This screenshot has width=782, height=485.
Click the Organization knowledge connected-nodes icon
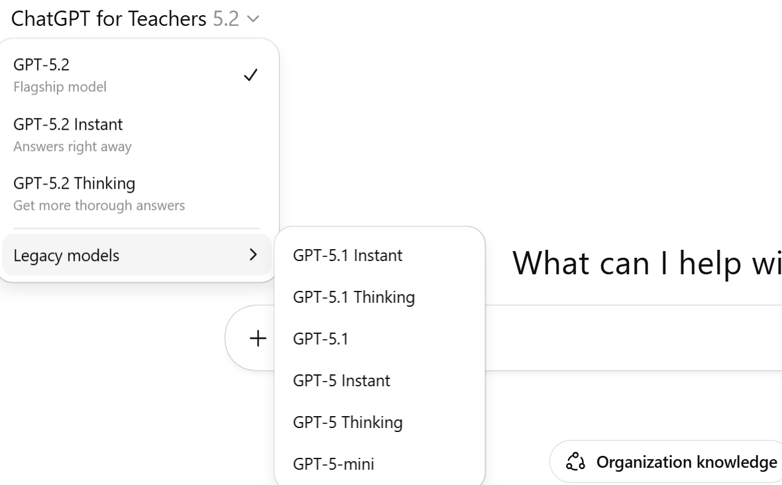(x=575, y=462)
